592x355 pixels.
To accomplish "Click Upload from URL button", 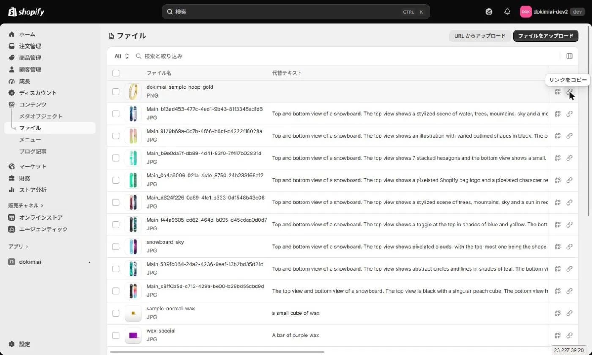I will (x=480, y=36).
